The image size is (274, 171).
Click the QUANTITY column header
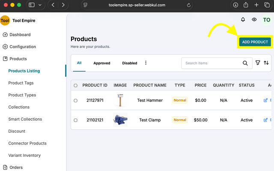[x=223, y=85]
